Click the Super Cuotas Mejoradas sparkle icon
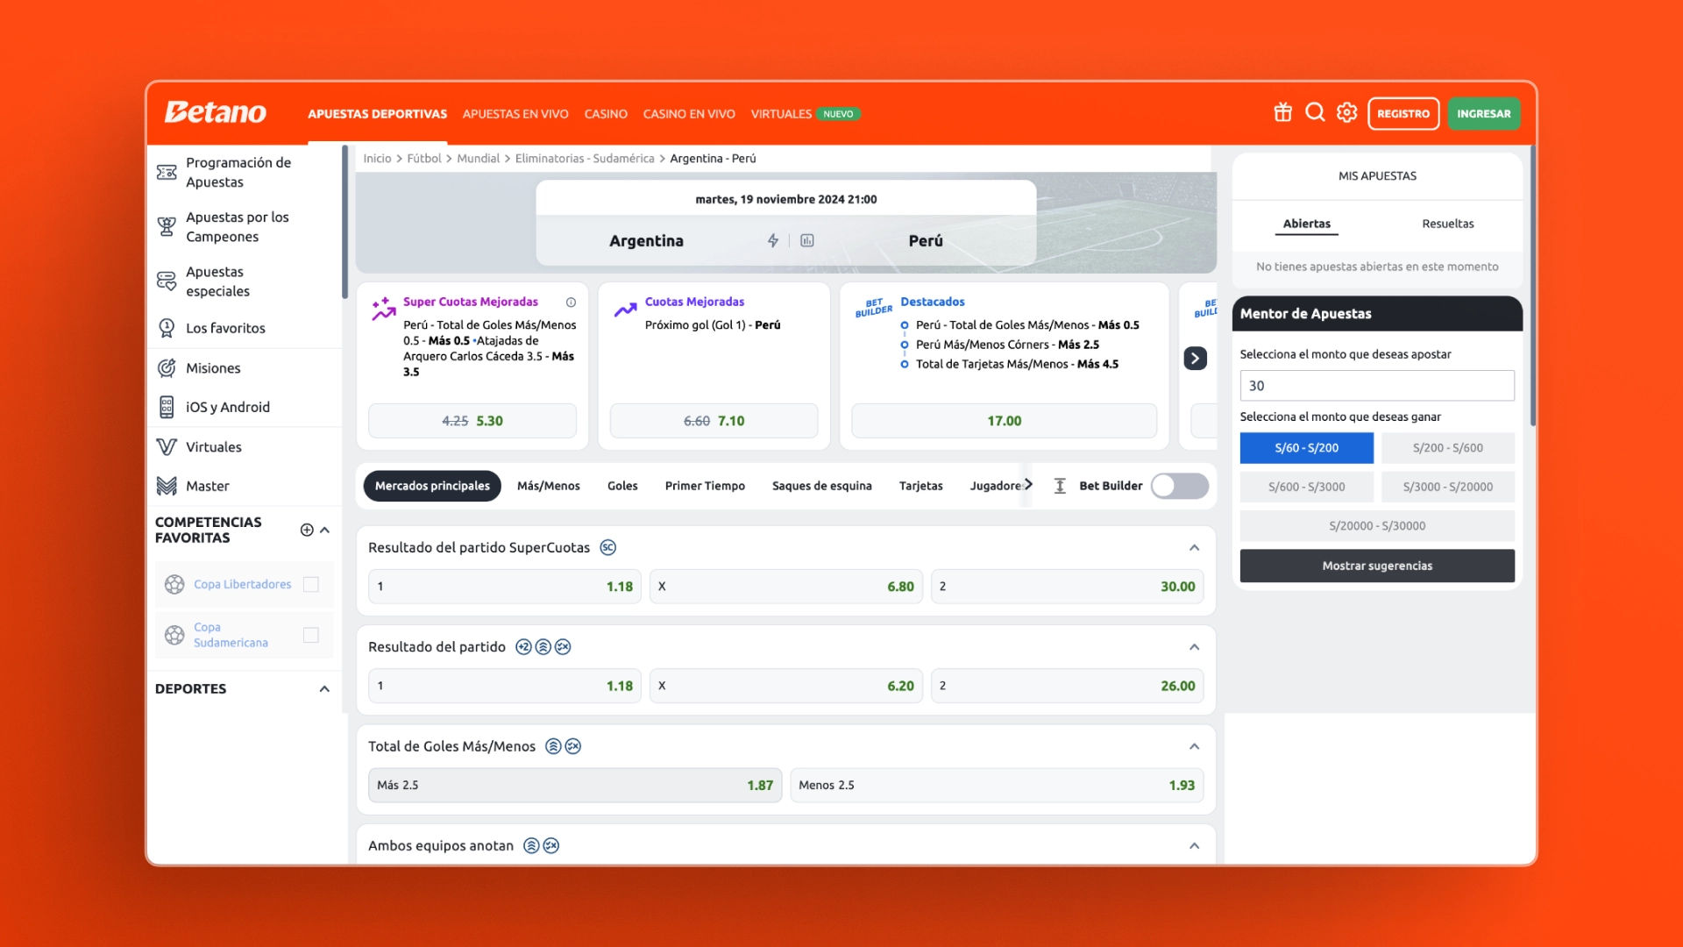Viewport: 1683px width, 947px height. click(x=383, y=309)
